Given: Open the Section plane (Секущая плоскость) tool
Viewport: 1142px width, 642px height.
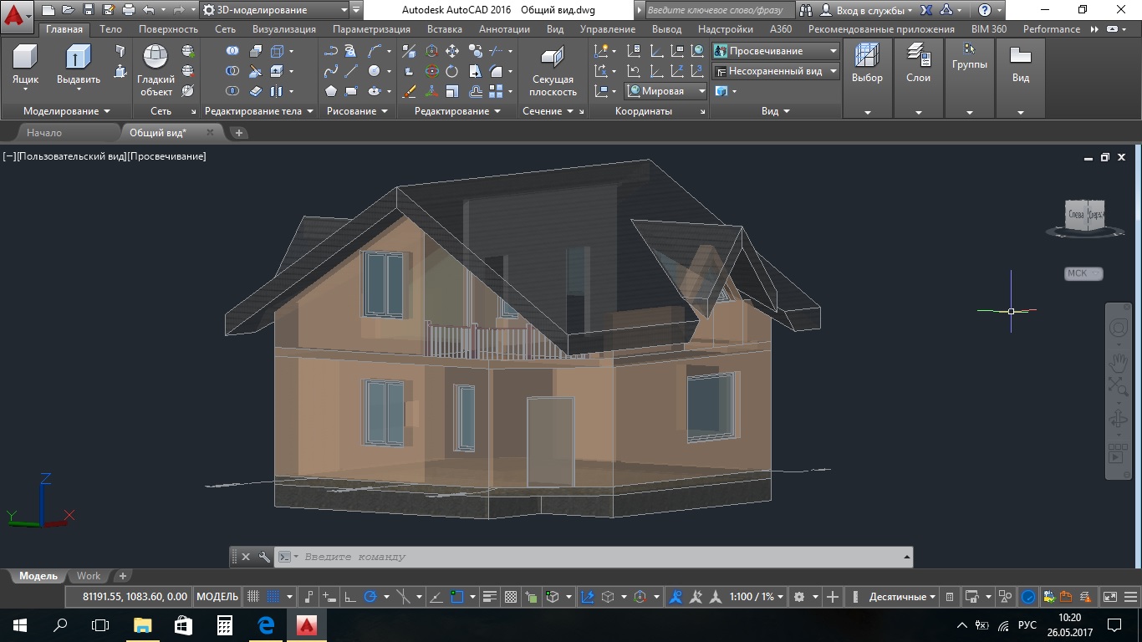Looking at the screenshot, I should [553, 70].
